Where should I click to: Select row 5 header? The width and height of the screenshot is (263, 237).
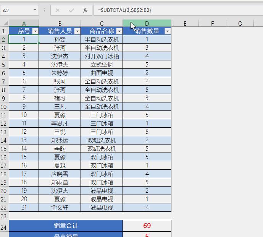pos(4,65)
